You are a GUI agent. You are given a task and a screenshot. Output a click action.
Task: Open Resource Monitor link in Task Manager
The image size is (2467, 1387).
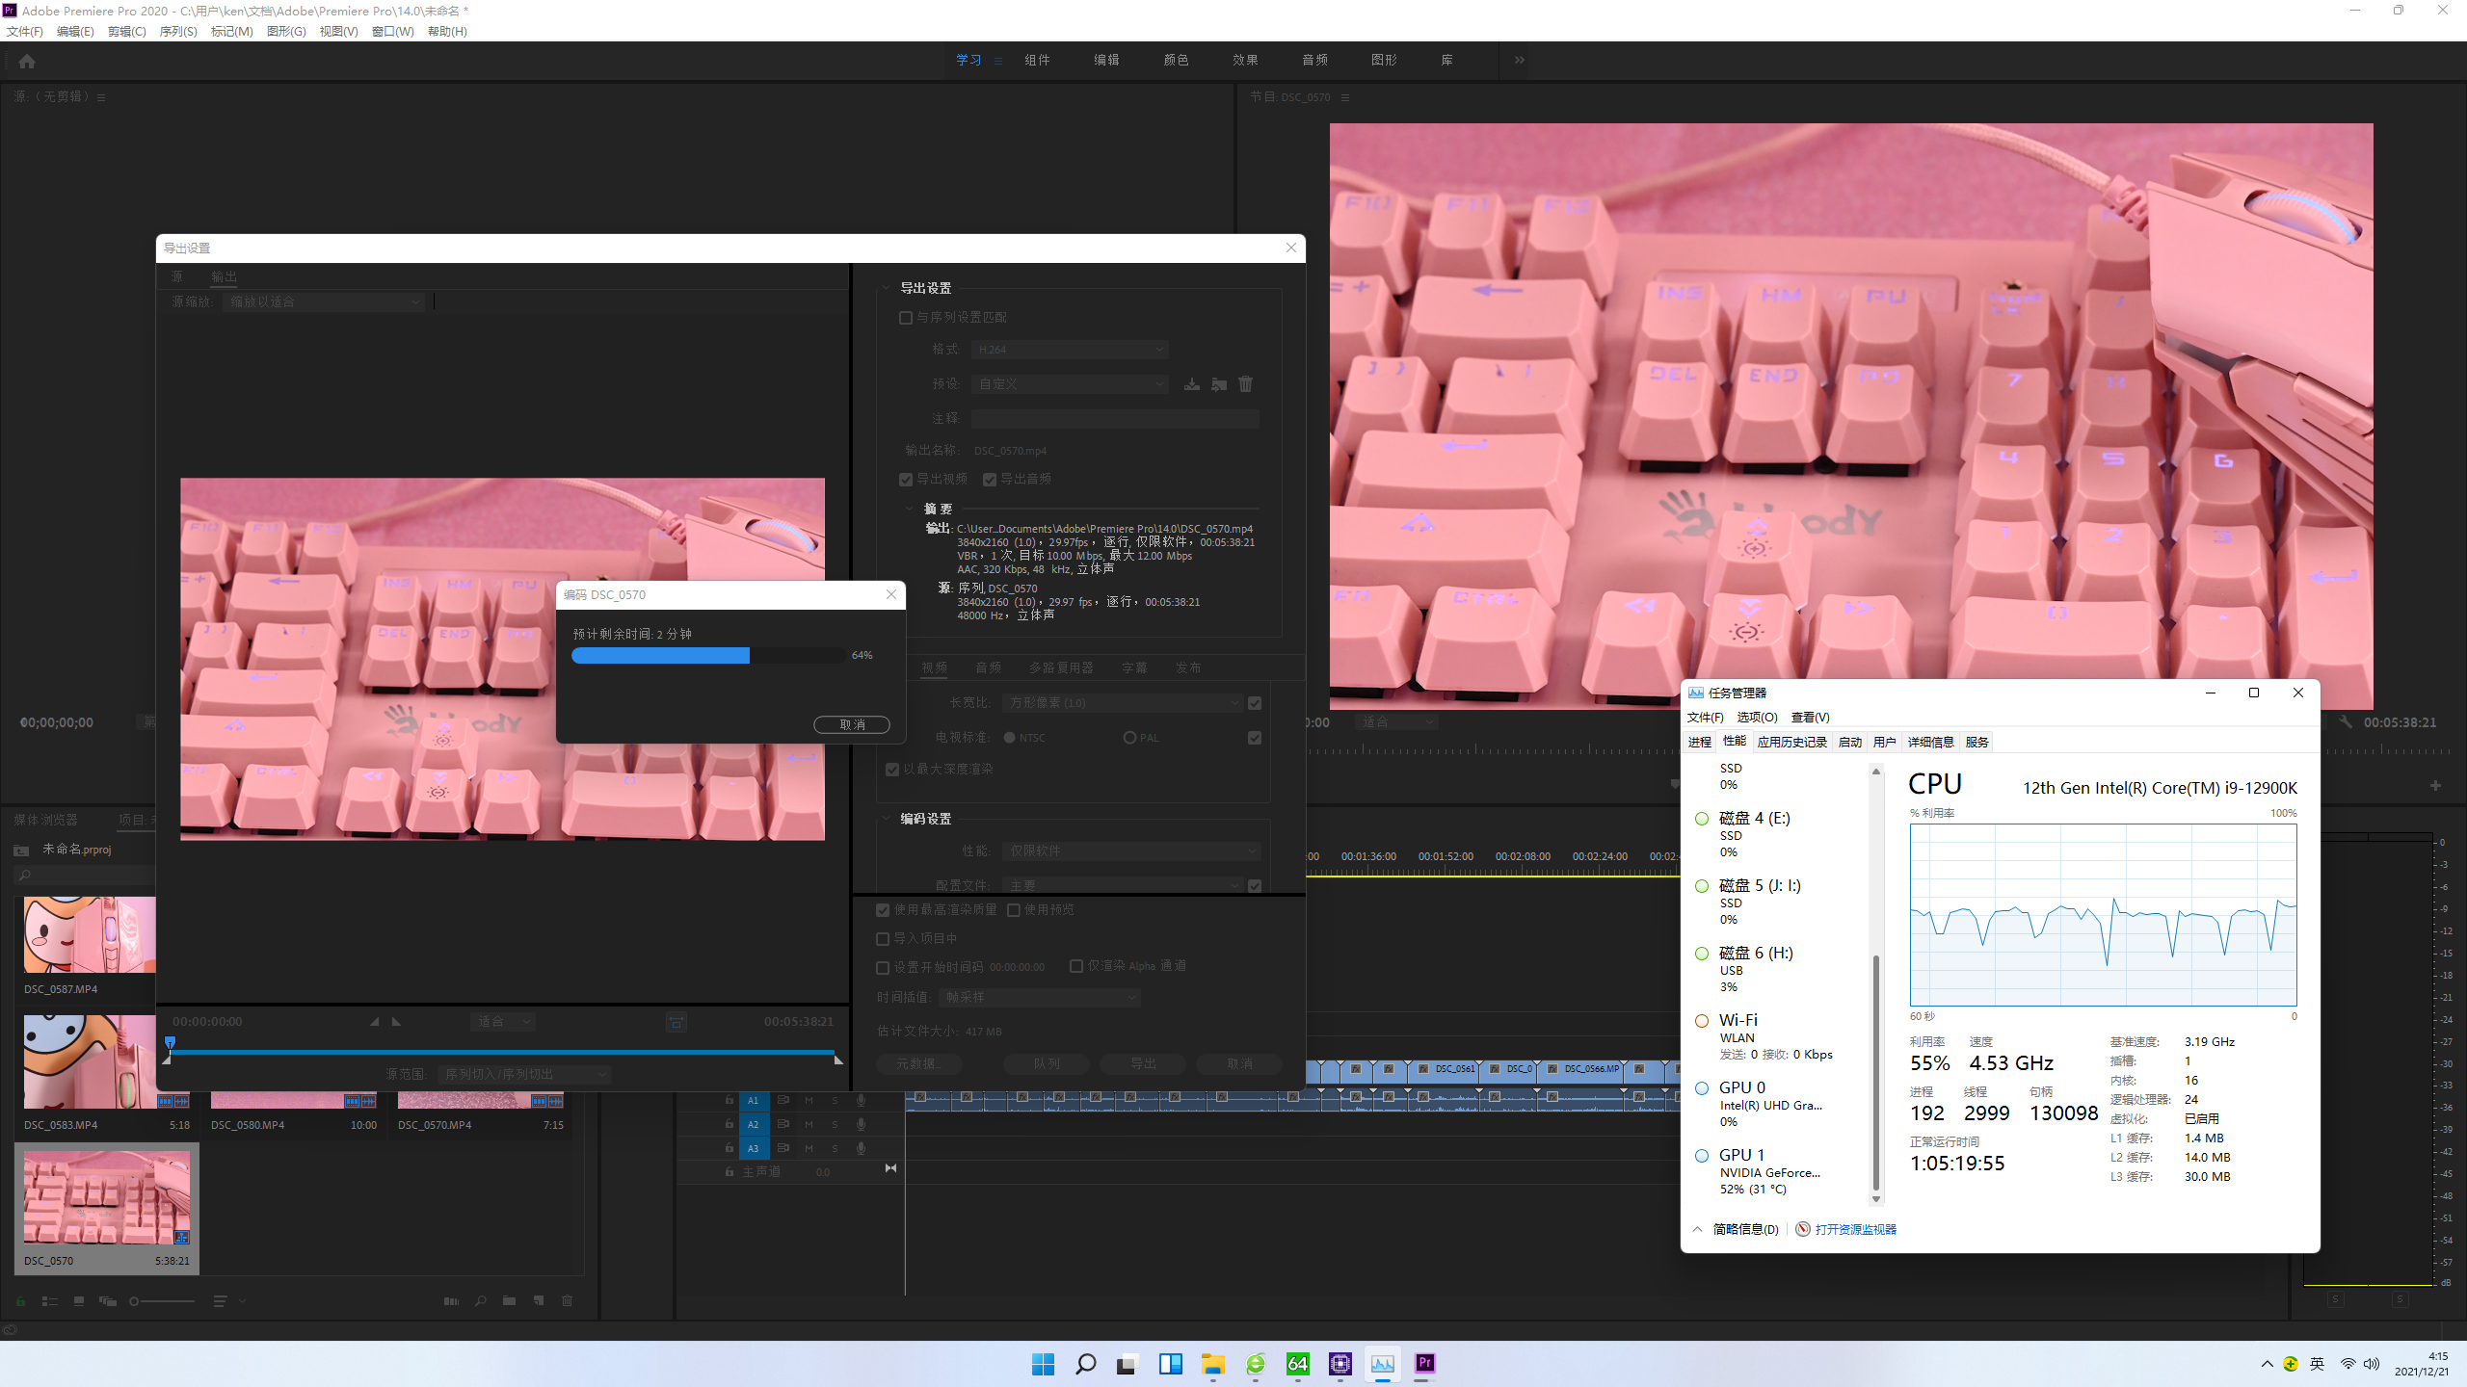pyautogui.click(x=1854, y=1229)
